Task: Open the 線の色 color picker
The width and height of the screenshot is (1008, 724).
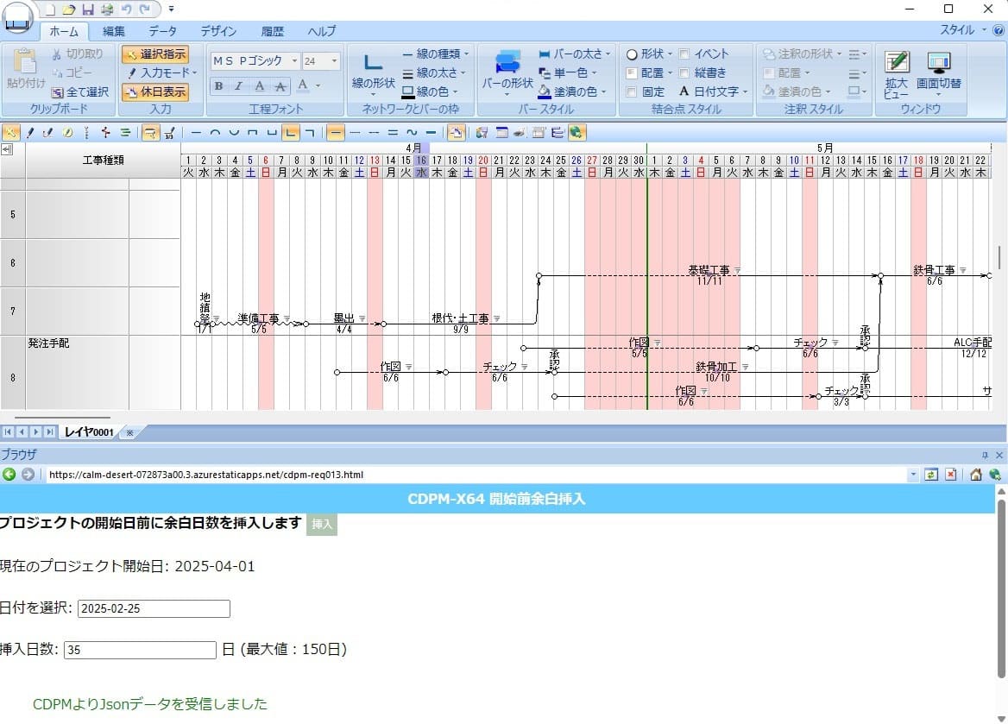Action: (x=431, y=92)
